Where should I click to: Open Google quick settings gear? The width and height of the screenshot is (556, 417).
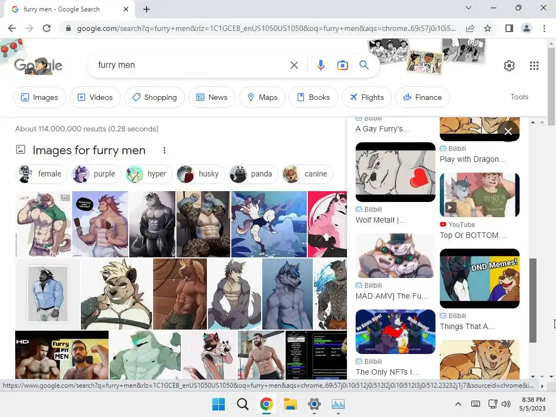[509, 66]
